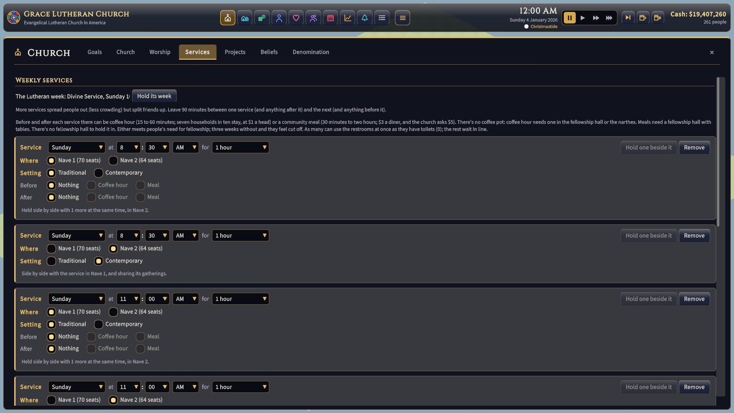
Task: Open 1 hour duration dropdown of first service
Action: [240, 147]
